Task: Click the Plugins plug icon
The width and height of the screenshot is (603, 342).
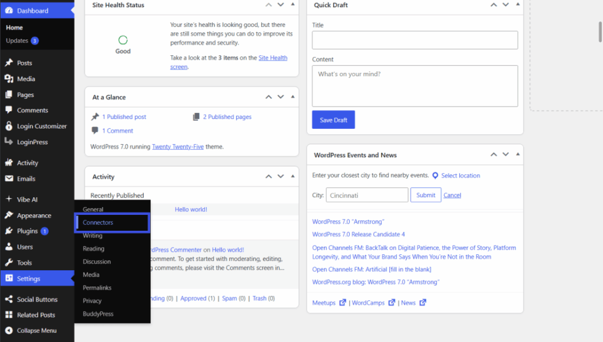Action: (9, 231)
